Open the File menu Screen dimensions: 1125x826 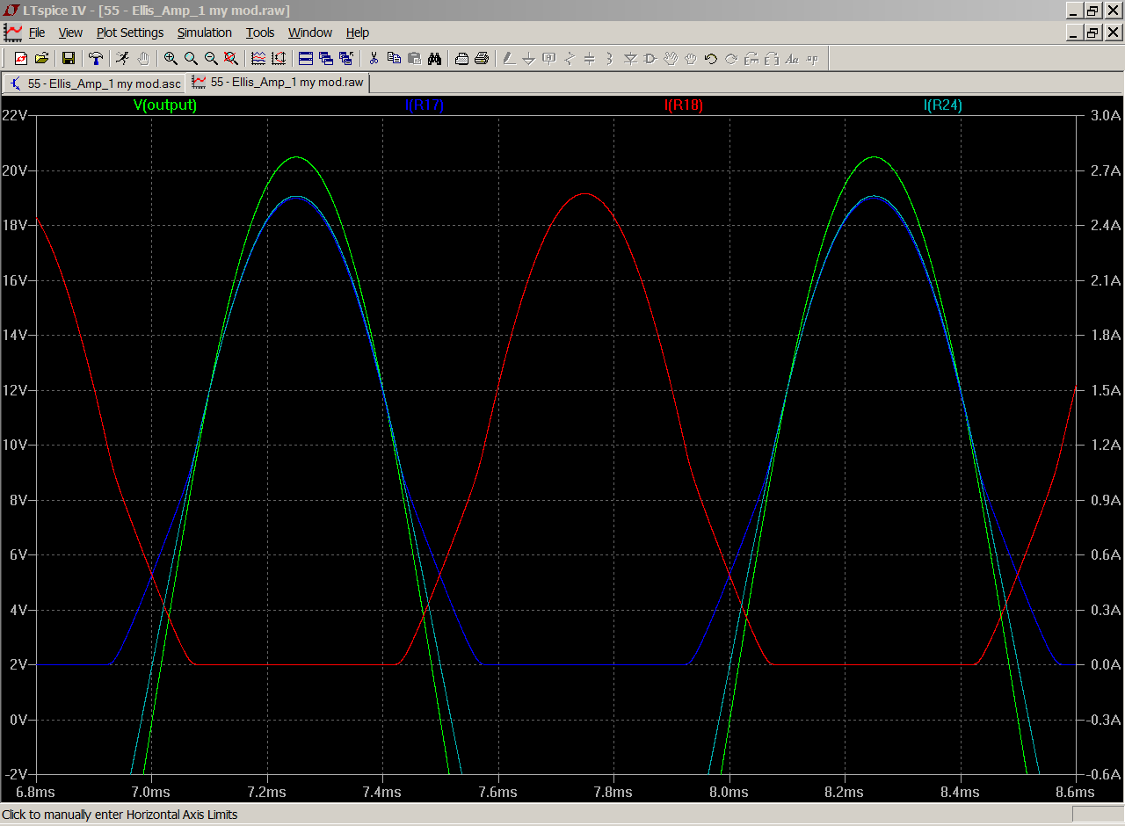point(37,33)
